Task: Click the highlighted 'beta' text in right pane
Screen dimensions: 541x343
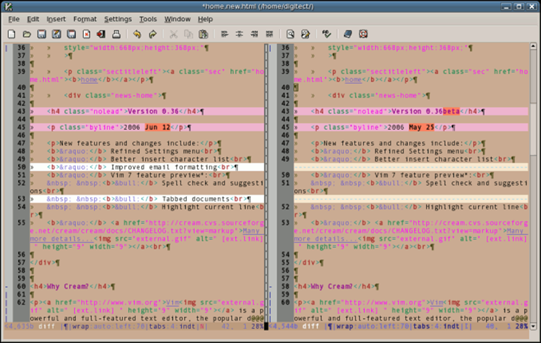Action: [451, 111]
